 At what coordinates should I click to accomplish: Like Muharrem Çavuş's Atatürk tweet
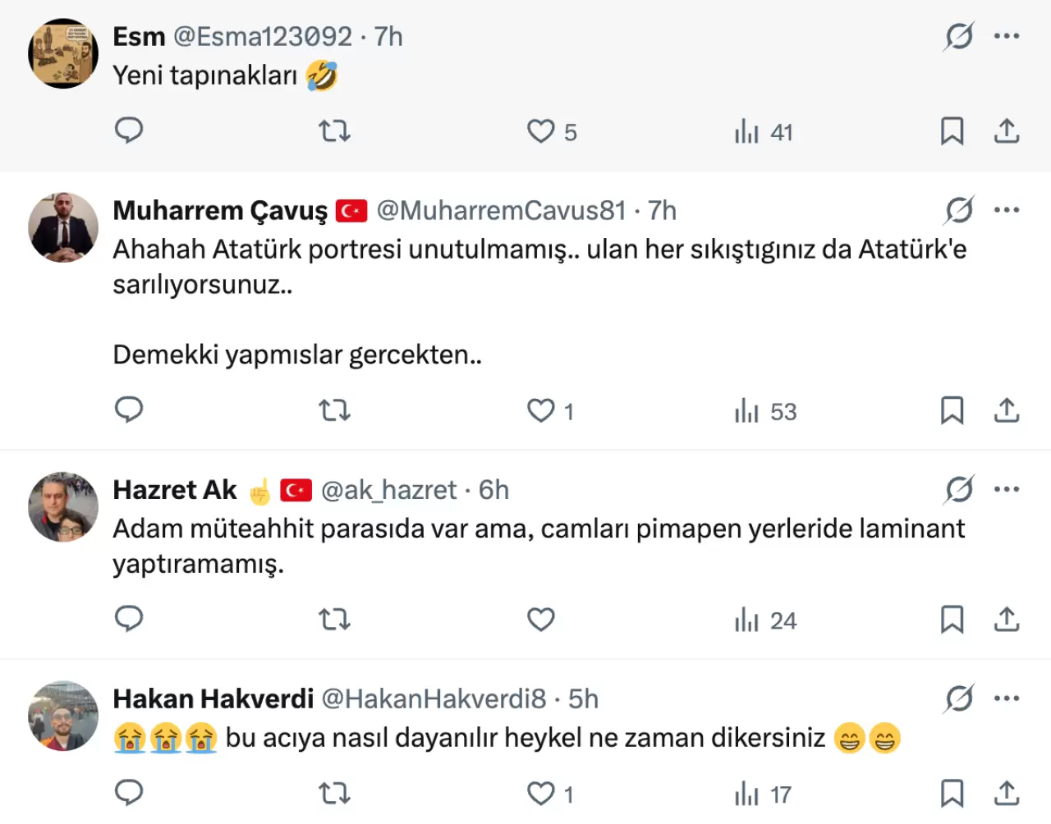pyautogui.click(x=541, y=410)
